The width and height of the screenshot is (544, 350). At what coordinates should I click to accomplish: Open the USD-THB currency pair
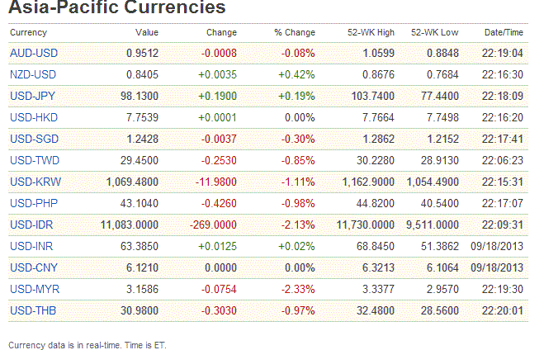point(34,310)
